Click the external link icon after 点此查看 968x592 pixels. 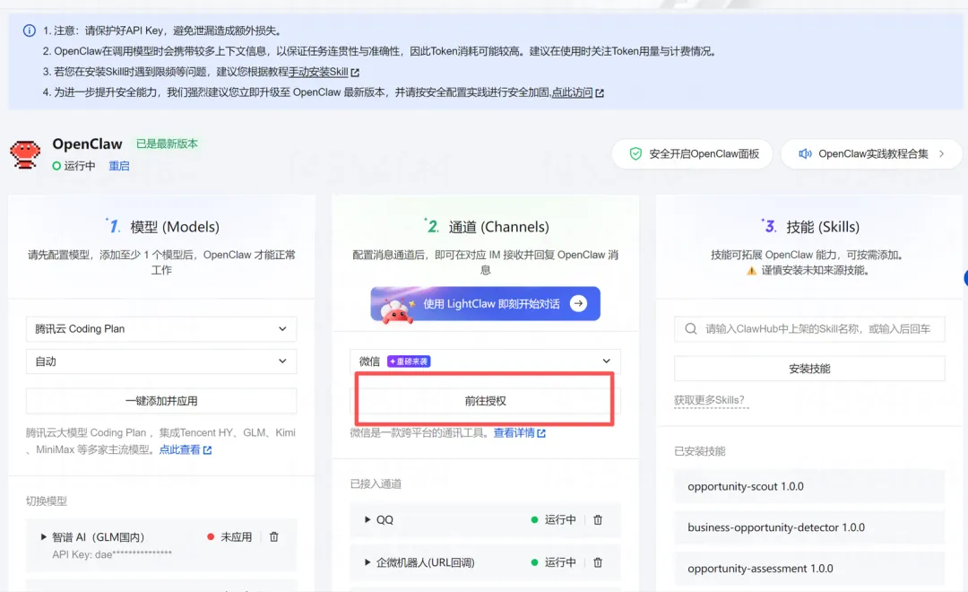(207, 450)
